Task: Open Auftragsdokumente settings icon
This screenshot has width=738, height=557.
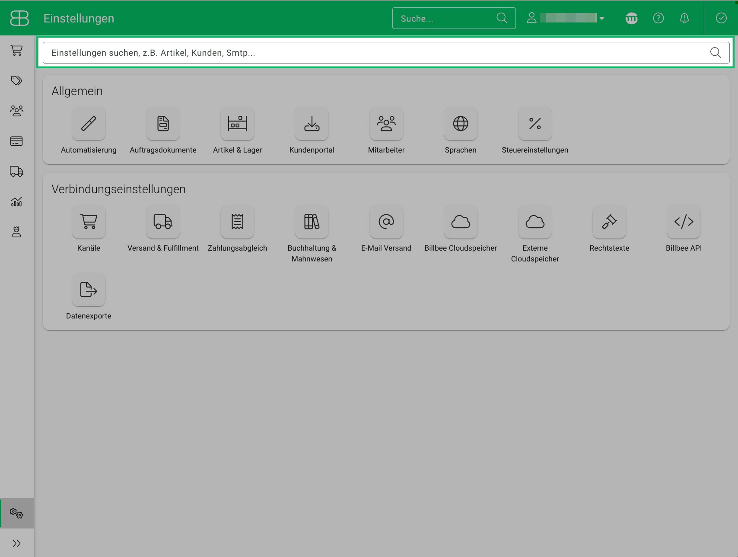Action: coord(163,124)
